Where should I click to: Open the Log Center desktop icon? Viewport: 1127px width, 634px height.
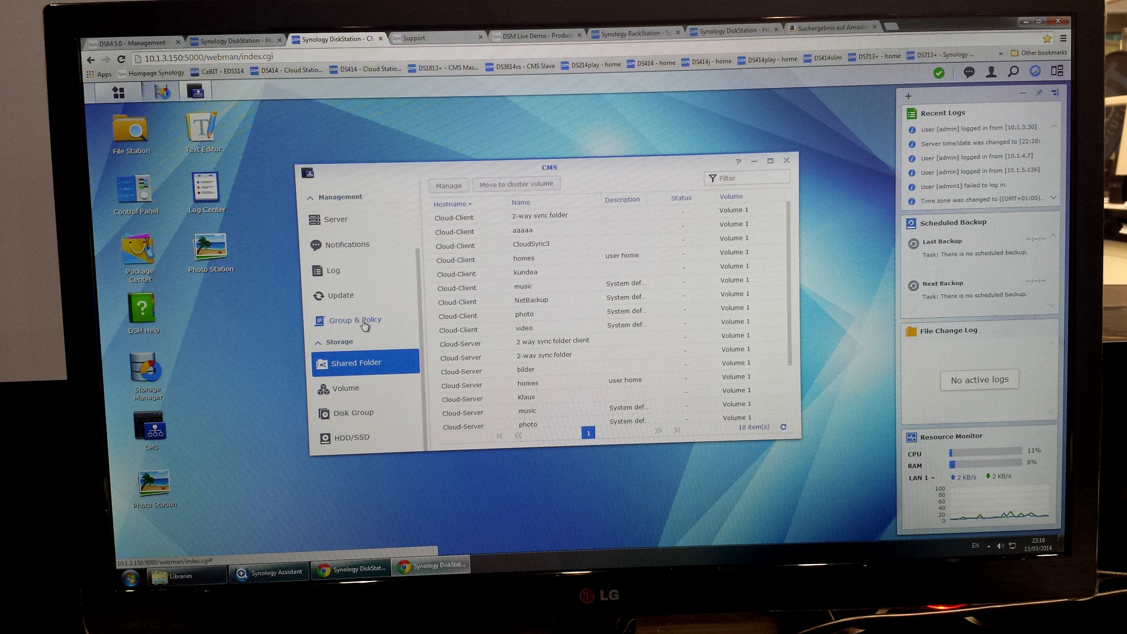click(x=206, y=193)
